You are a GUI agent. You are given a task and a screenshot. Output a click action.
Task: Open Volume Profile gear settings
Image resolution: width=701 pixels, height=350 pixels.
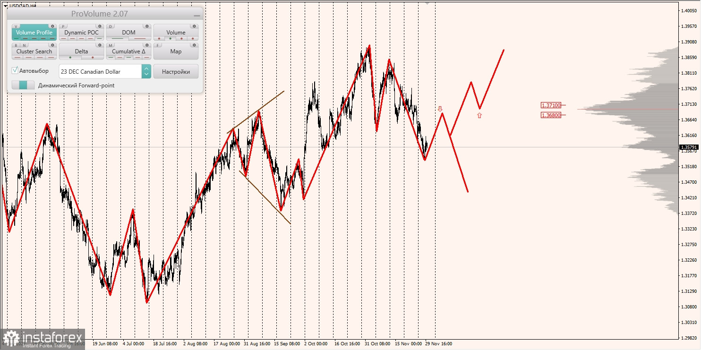[52, 26]
